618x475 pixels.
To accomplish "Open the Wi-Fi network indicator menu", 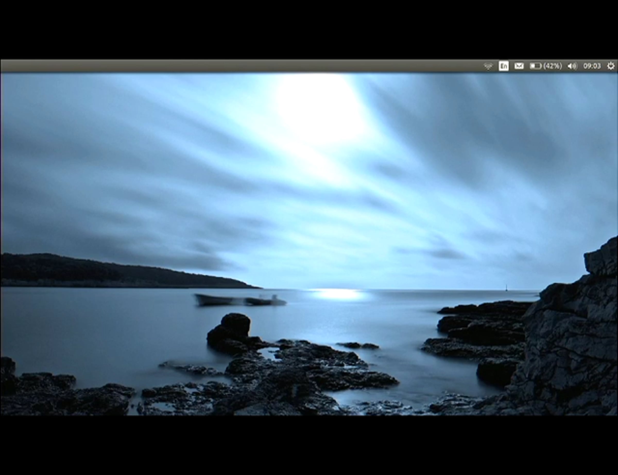I will 488,66.
